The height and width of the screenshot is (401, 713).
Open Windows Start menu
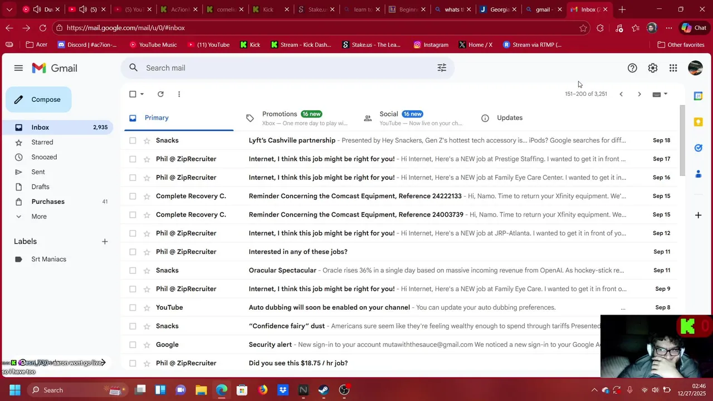(x=15, y=390)
